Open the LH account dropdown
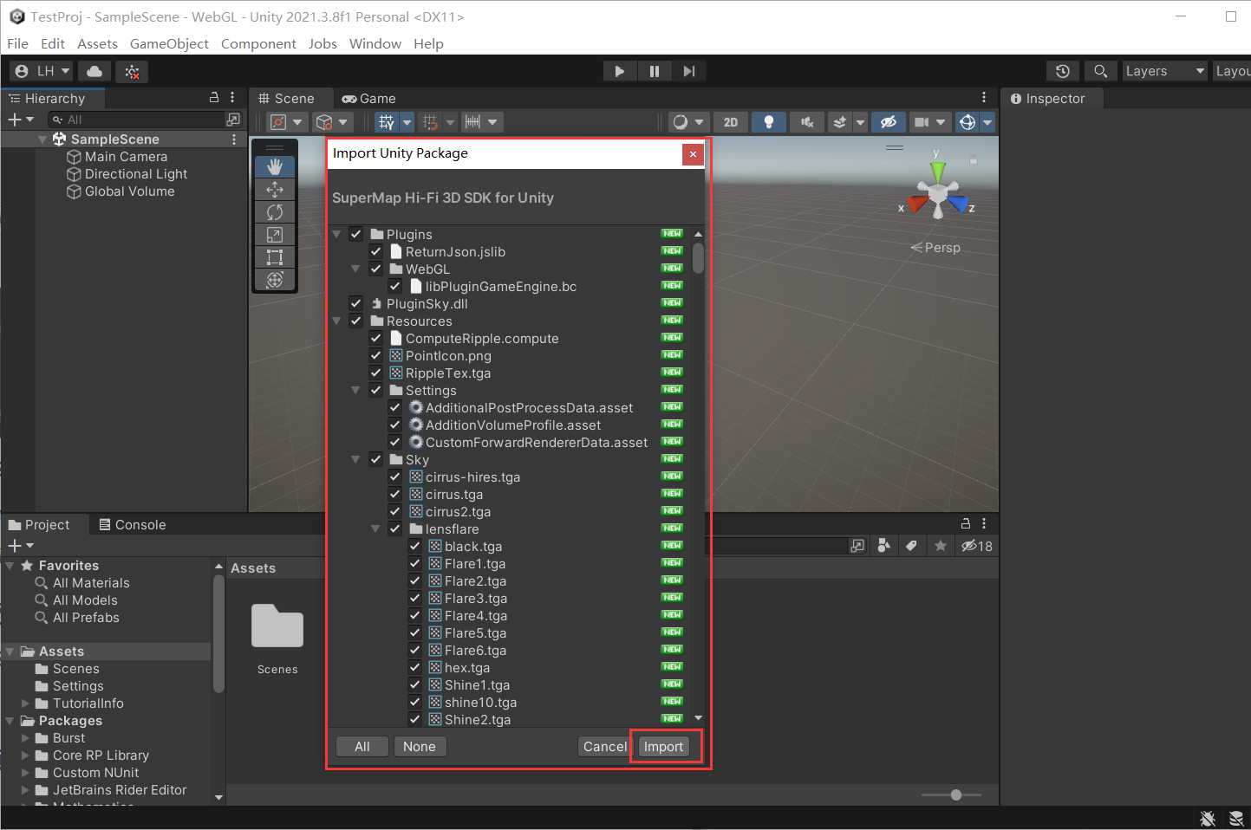This screenshot has height=830, width=1251. 42,71
